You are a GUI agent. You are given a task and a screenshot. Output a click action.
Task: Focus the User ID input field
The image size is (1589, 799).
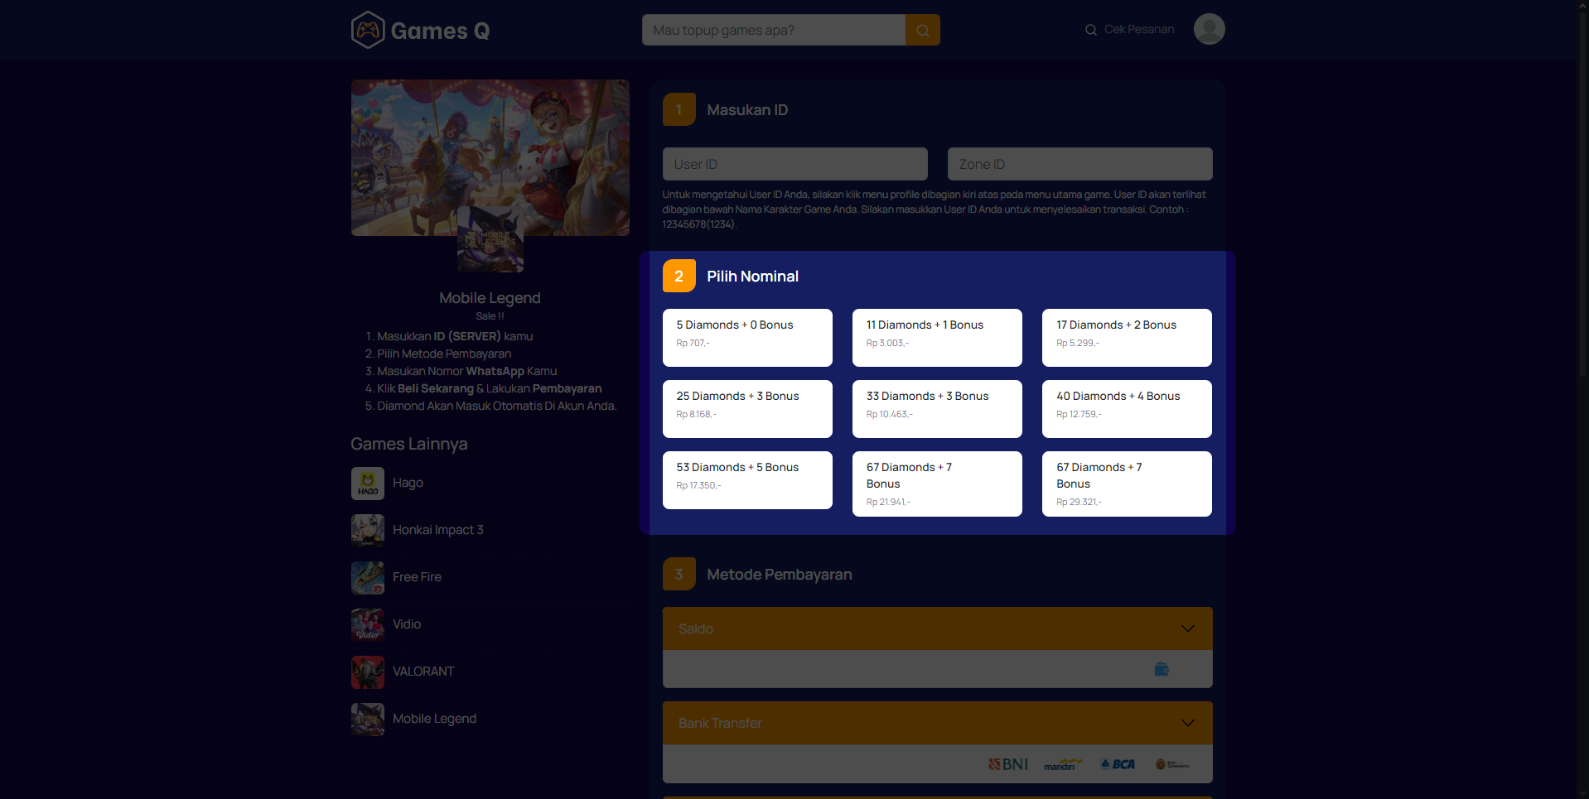[795, 164]
